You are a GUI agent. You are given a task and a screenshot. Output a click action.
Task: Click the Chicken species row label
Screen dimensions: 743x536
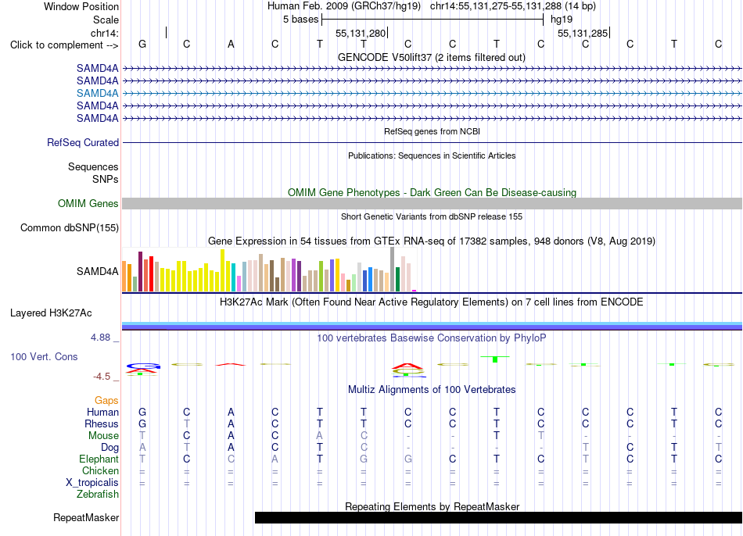coord(100,470)
